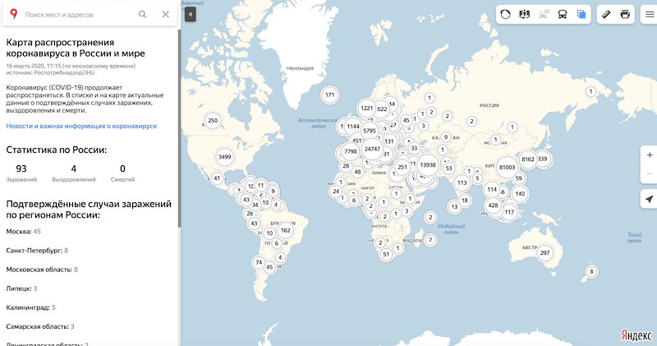The height and width of the screenshot is (346, 657).
Task: Open the hamburger menu
Action: (650, 14)
